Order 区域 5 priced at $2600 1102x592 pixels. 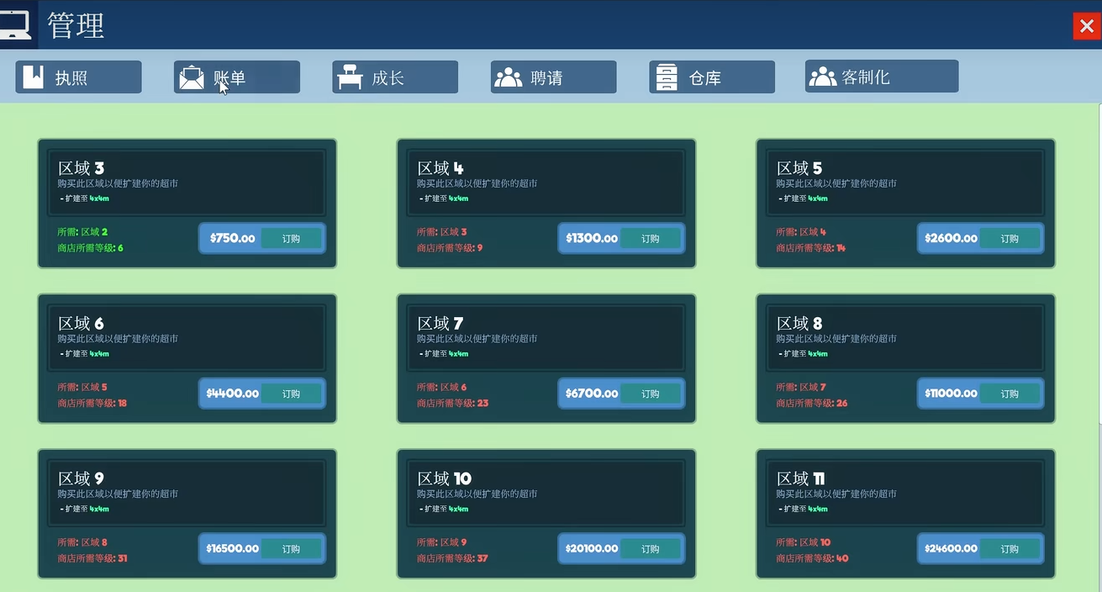point(1010,239)
